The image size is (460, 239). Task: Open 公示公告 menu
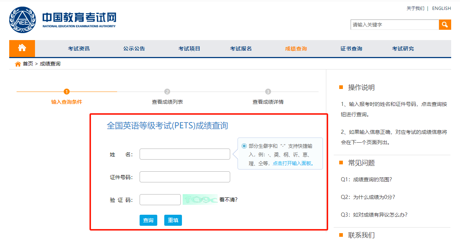tap(134, 48)
